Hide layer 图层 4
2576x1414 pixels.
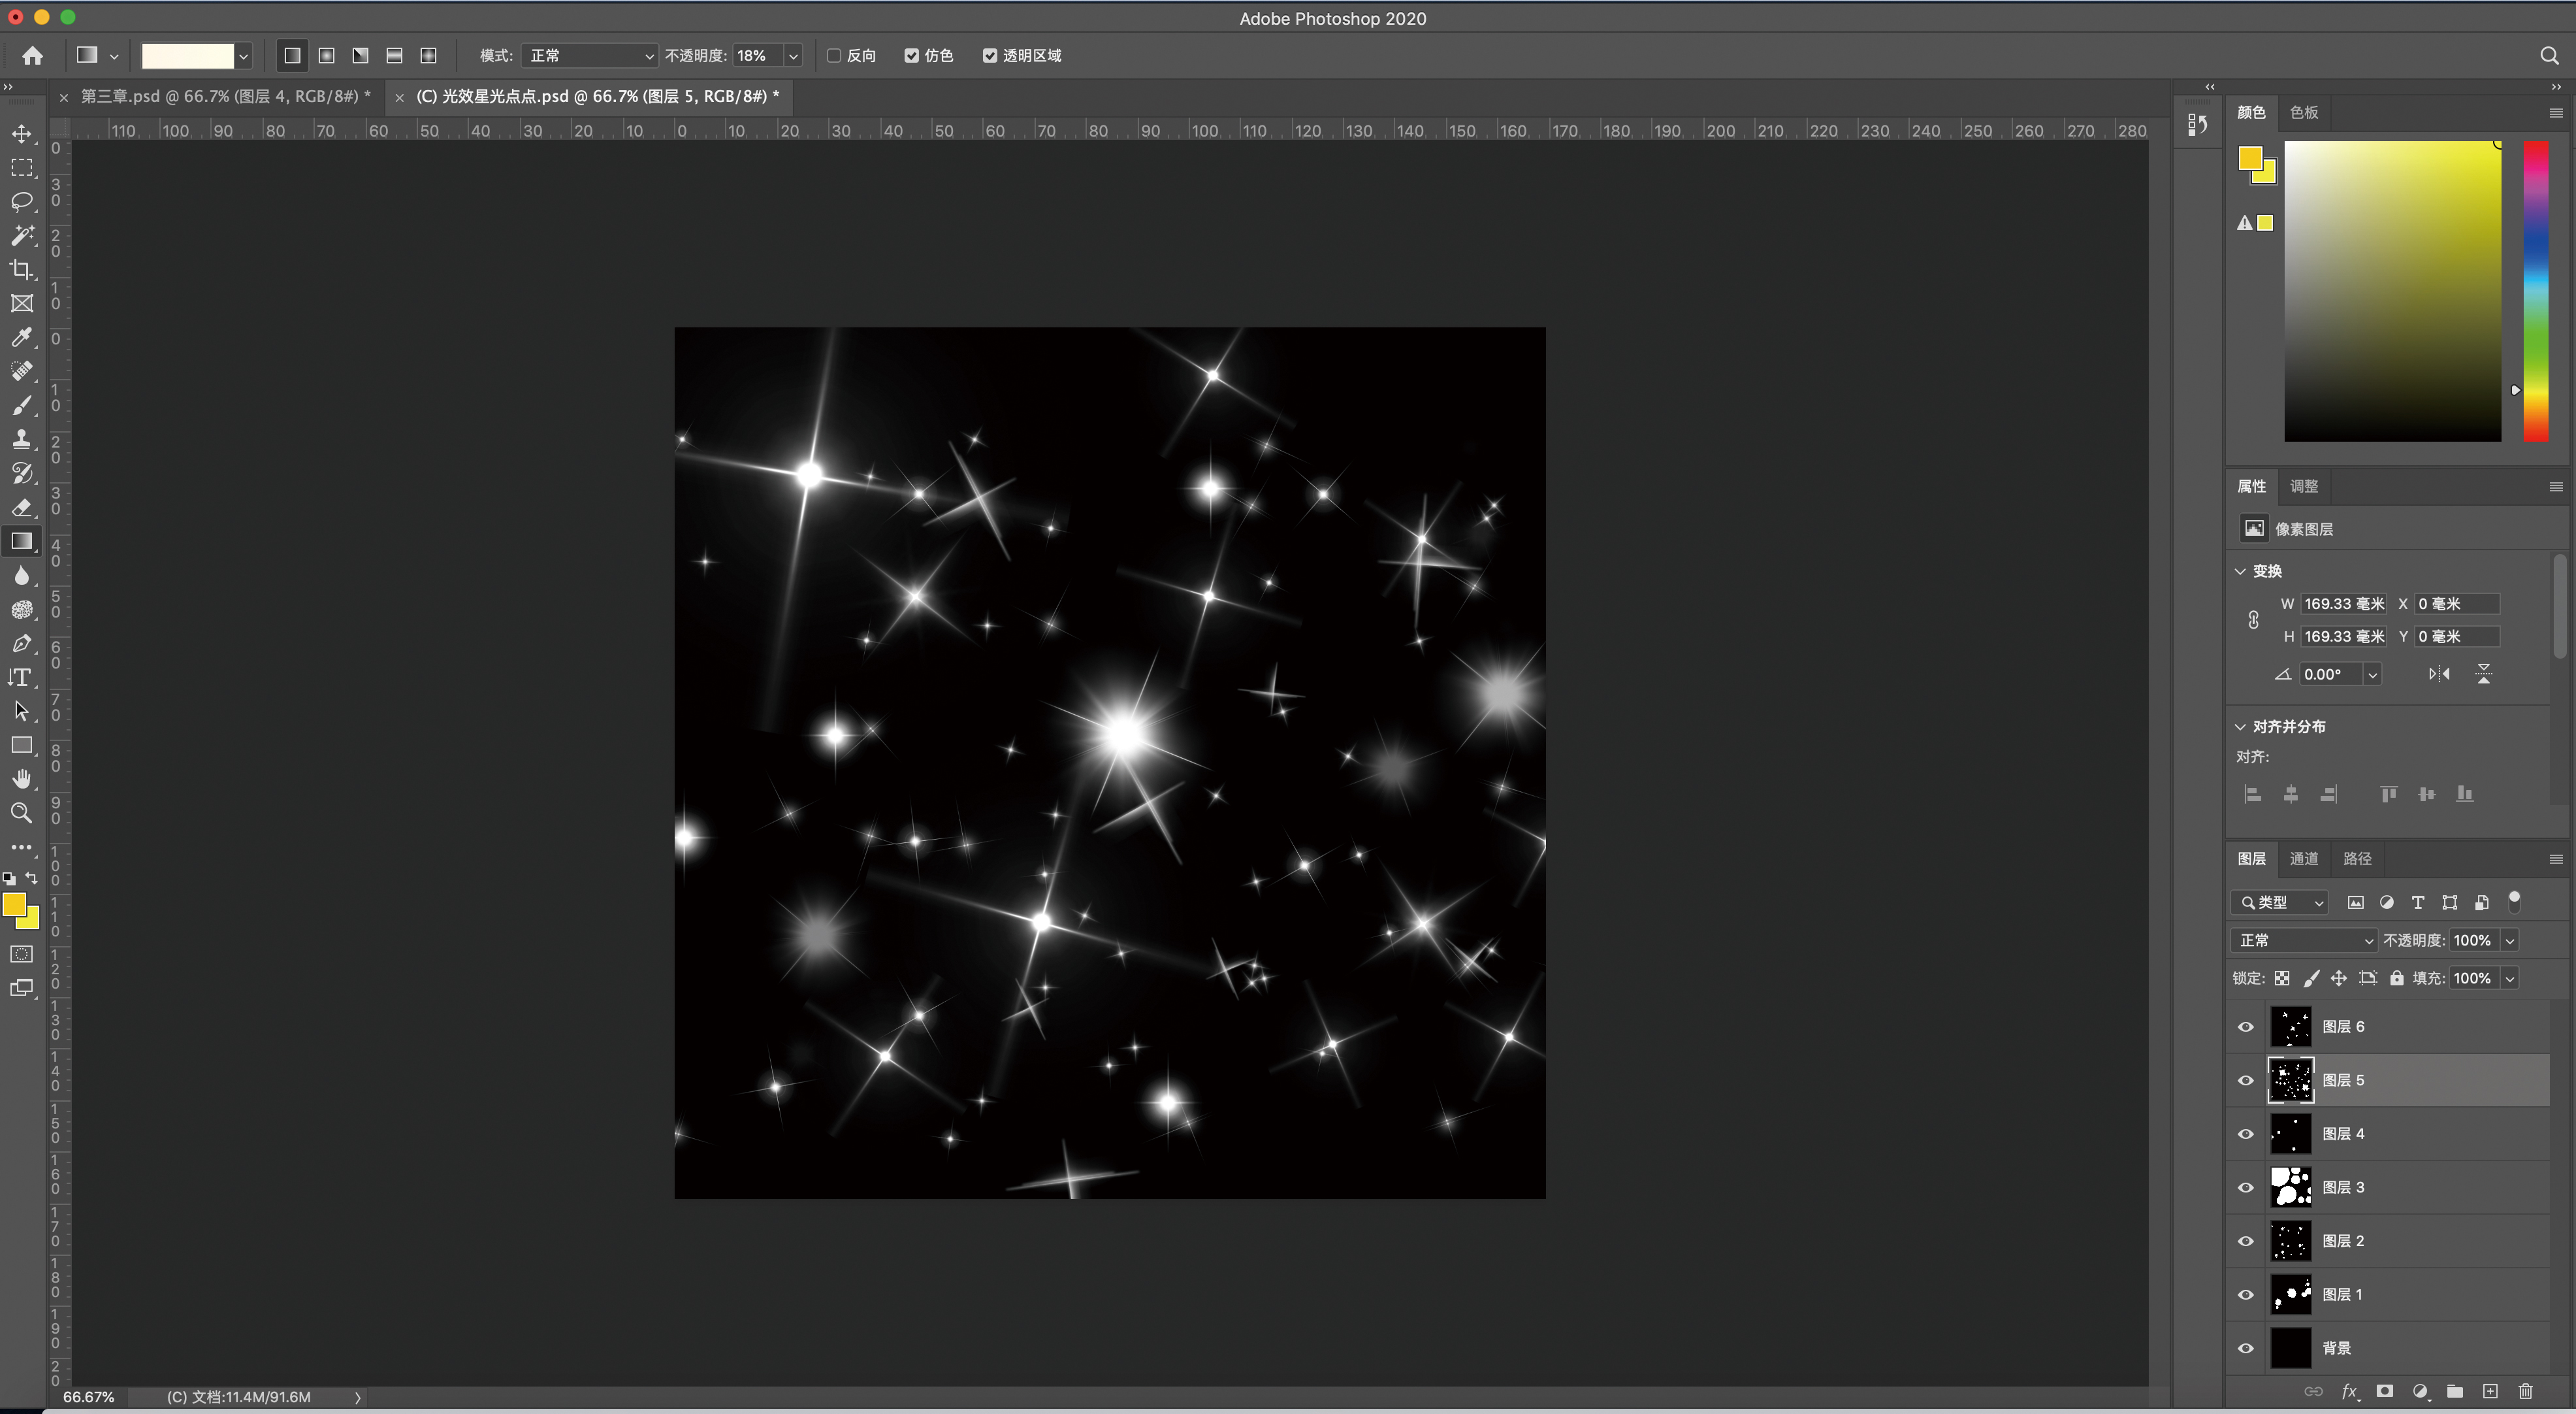(x=2245, y=1134)
